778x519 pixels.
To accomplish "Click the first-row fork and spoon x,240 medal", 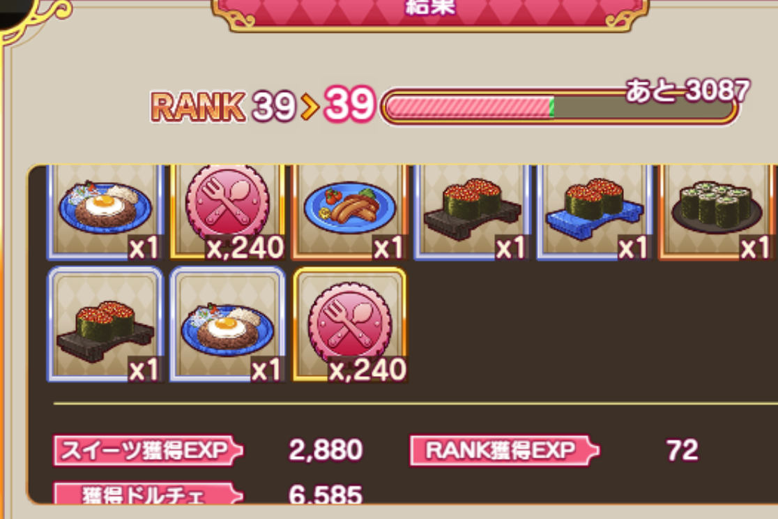I will pos(227,212).
